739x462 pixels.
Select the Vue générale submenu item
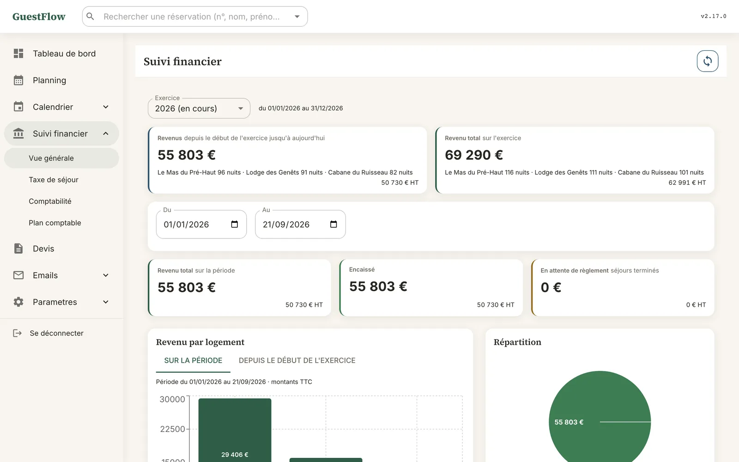click(61, 158)
